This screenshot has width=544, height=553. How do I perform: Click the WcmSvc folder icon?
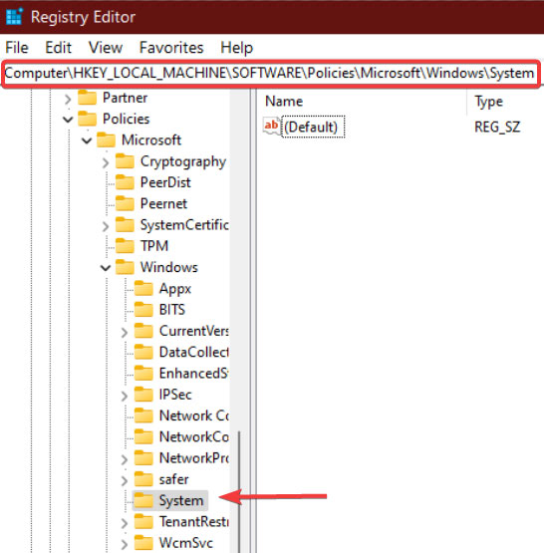tap(143, 542)
